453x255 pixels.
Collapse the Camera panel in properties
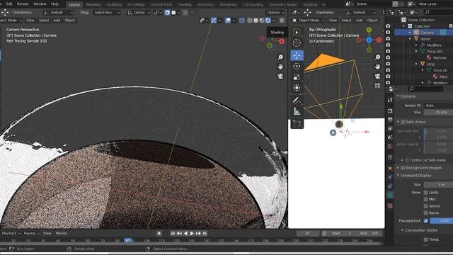click(398, 96)
